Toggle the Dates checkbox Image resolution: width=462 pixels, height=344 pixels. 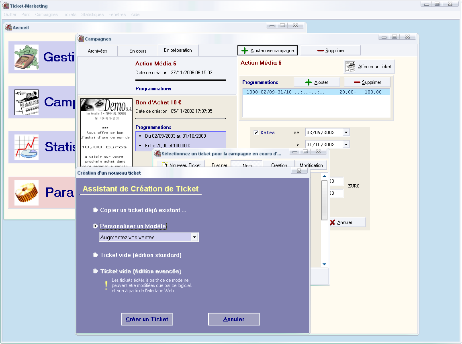[x=256, y=132]
